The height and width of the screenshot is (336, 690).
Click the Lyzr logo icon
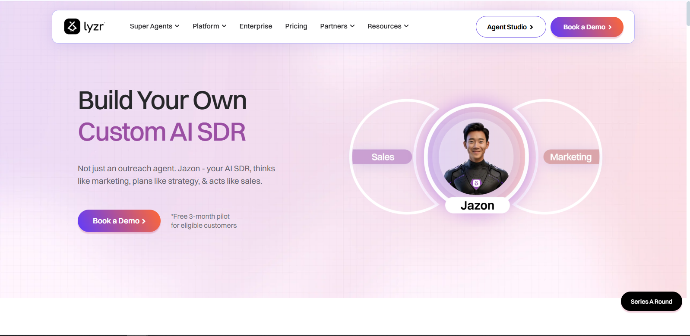point(72,26)
